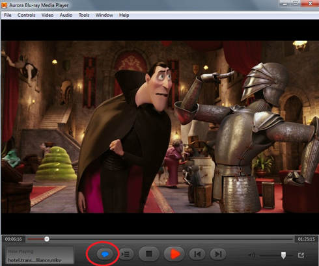Screen dimensions: 319x266
Task: Close the Aurora player window
Action: tap(310, 3)
